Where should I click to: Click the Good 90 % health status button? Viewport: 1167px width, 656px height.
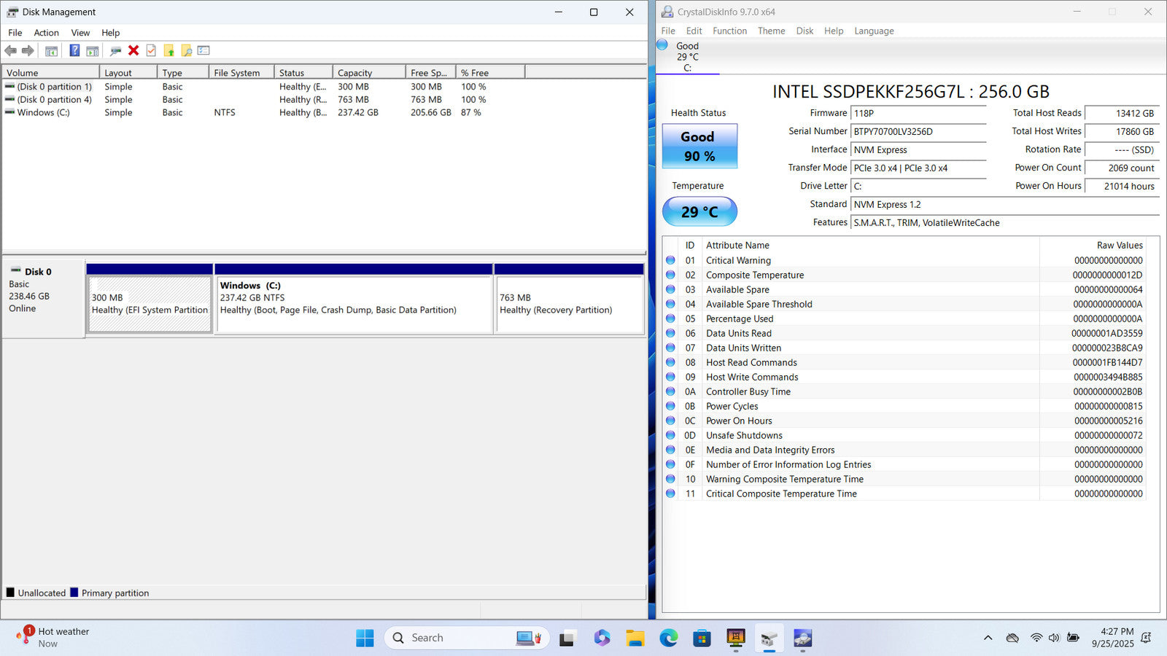(699, 146)
